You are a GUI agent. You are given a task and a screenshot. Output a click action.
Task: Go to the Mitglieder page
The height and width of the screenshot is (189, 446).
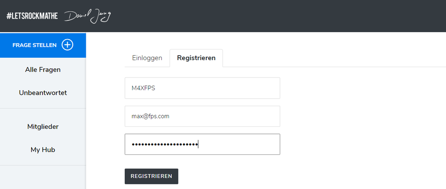[x=43, y=126]
